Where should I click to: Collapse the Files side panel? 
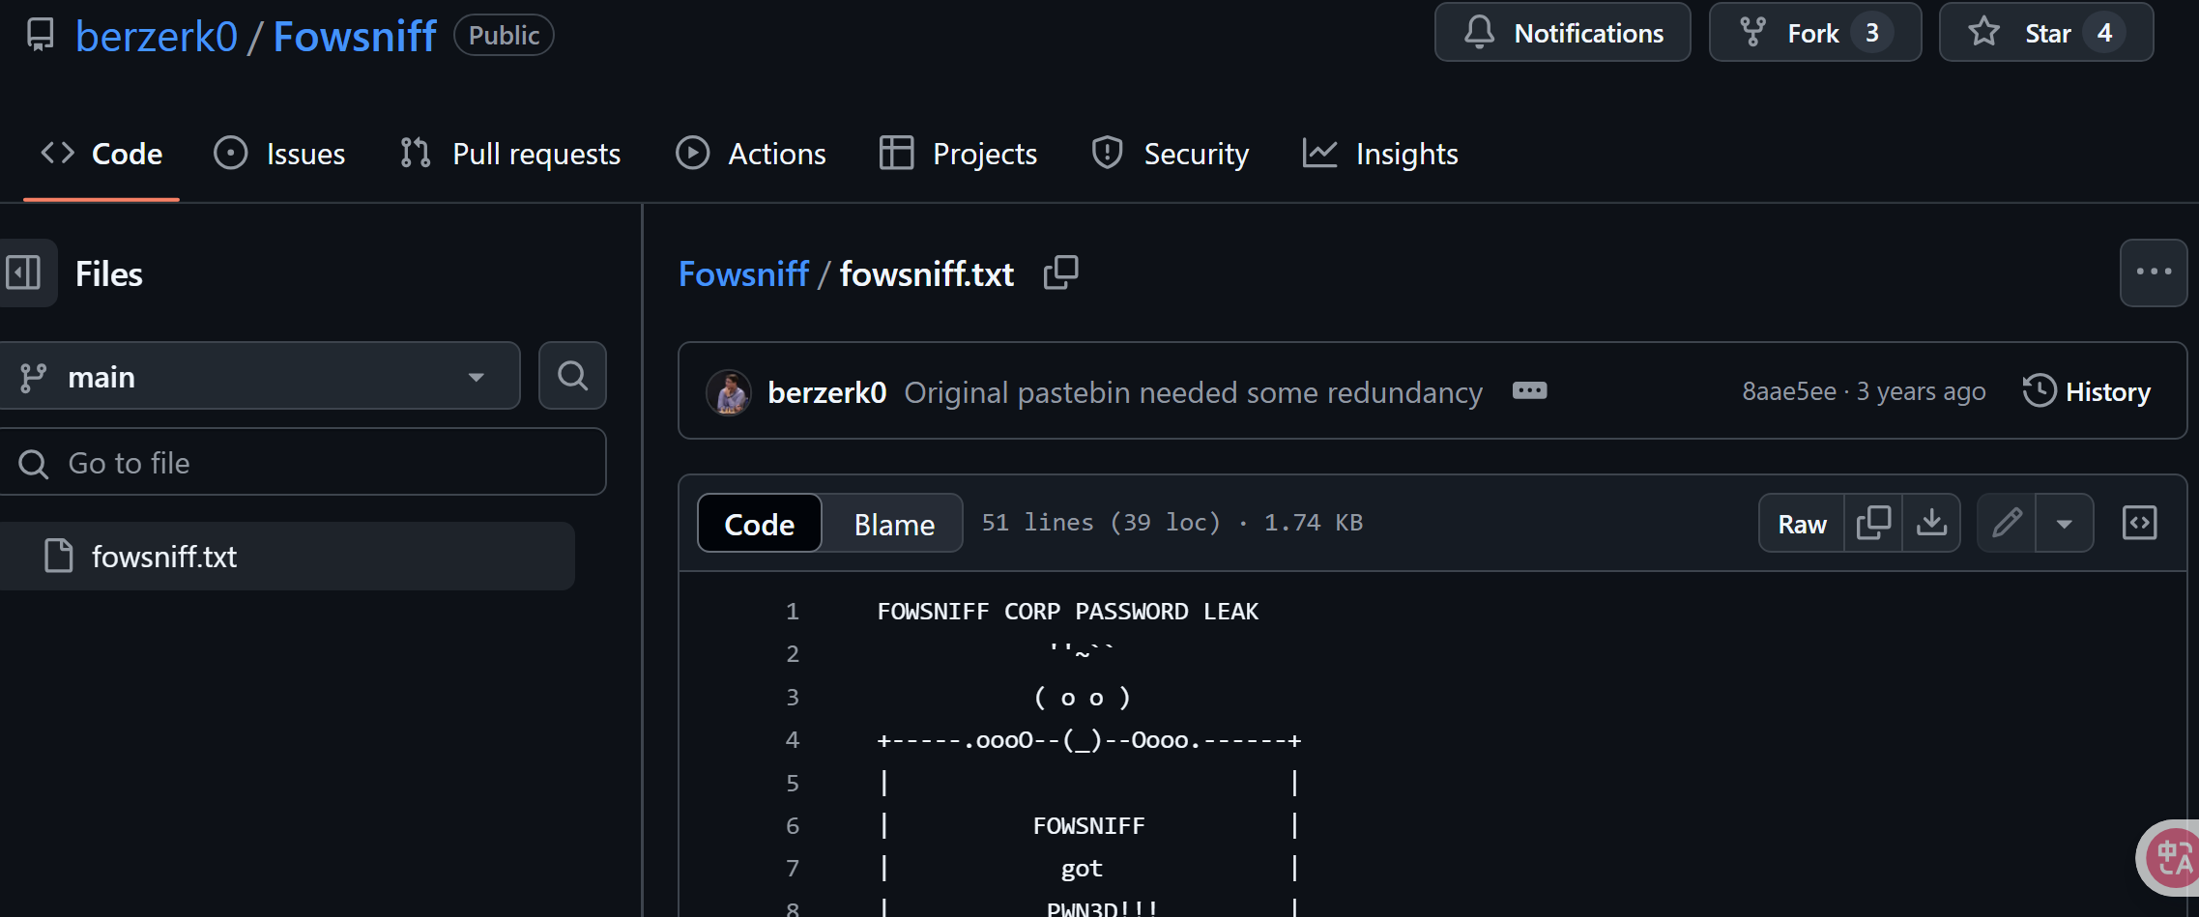tap(23, 272)
